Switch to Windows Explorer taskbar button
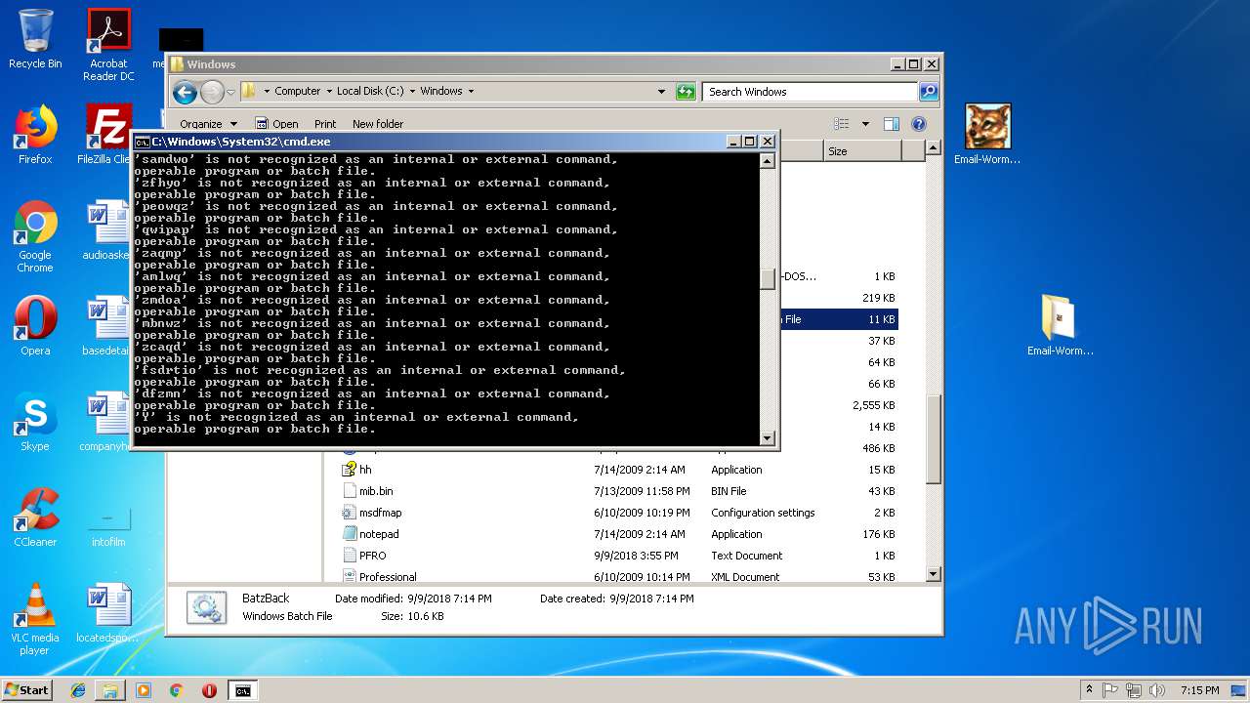 click(x=110, y=690)
